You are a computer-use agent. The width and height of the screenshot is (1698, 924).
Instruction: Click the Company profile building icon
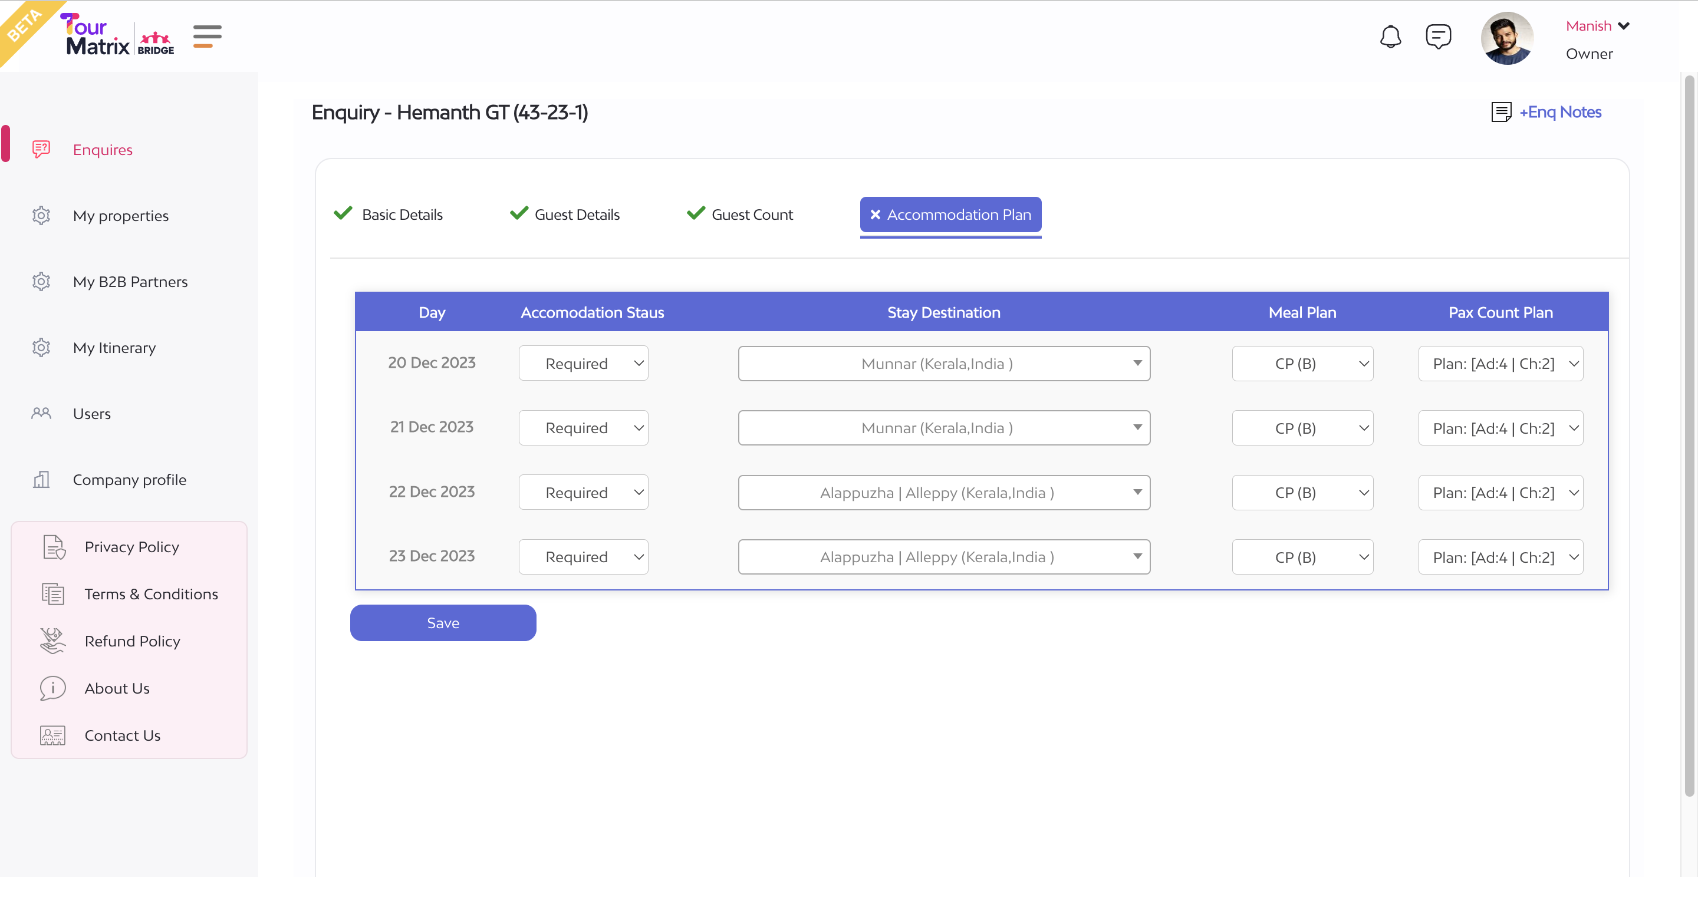(41, 479)
